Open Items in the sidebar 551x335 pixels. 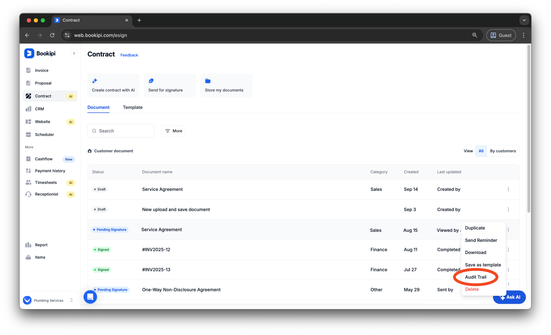40,258
